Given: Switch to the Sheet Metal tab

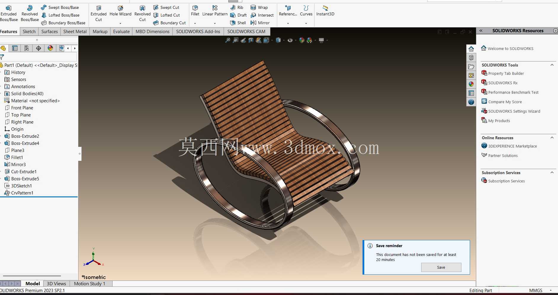Looking at the screenshot, I should click(x=75, y=32).
